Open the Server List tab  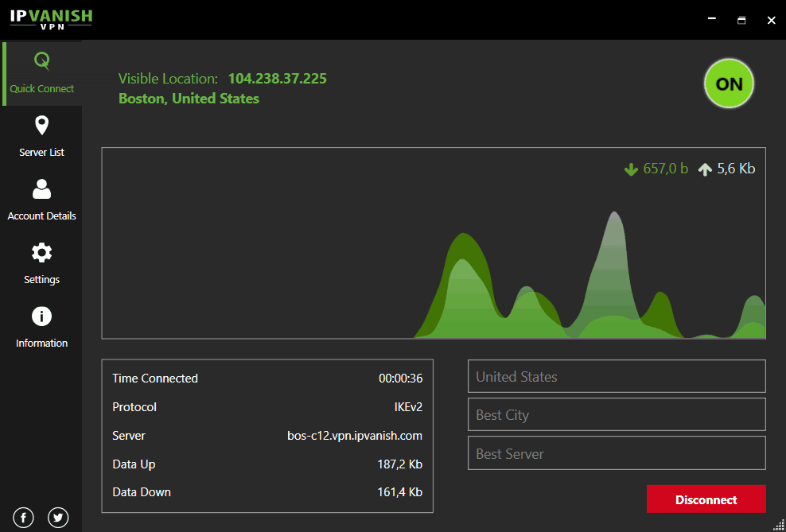[x=41, y=138]
